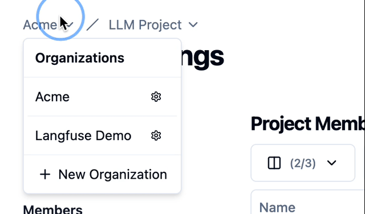Expand the LLM Project breadcrumb dropdown

153,24
